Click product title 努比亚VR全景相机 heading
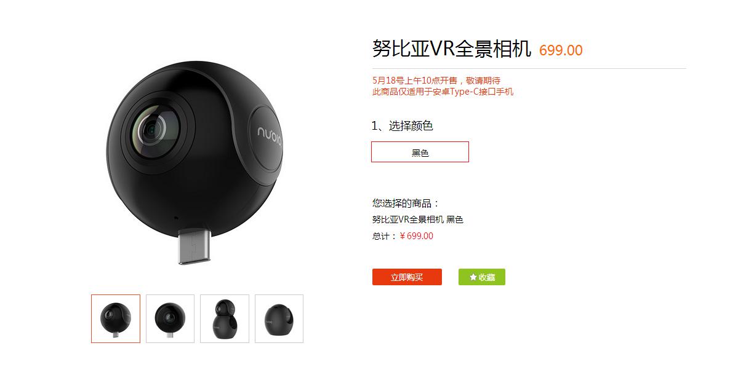This screenshot has width=730, height=375. click(452, 49)
